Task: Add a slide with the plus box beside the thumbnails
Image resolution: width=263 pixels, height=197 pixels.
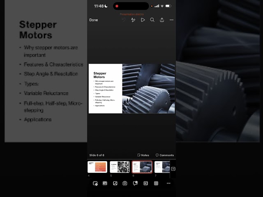Action: pyautogui.click(x=173, y=169)
